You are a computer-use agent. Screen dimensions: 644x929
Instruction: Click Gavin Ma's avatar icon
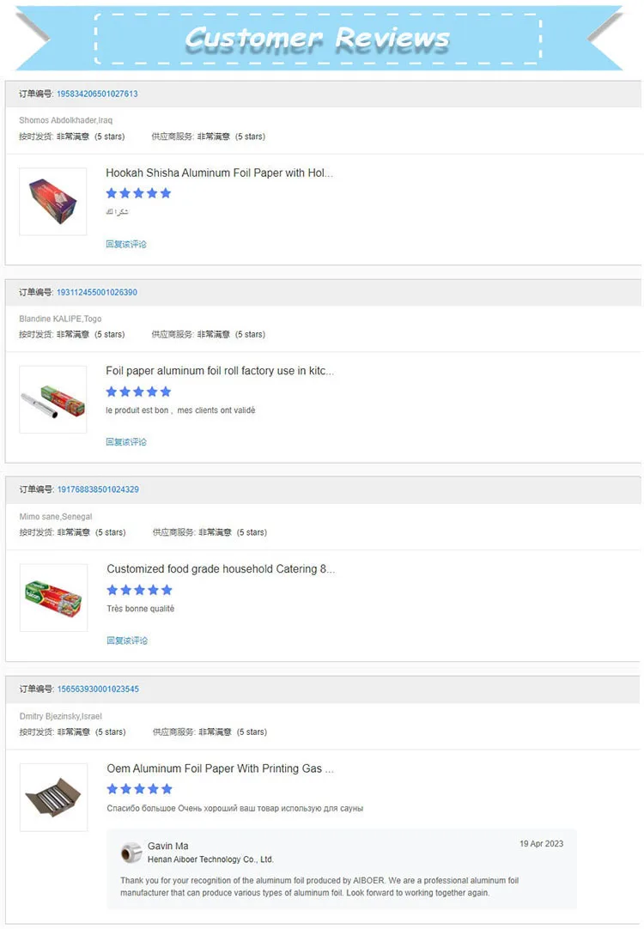point(131,852)
